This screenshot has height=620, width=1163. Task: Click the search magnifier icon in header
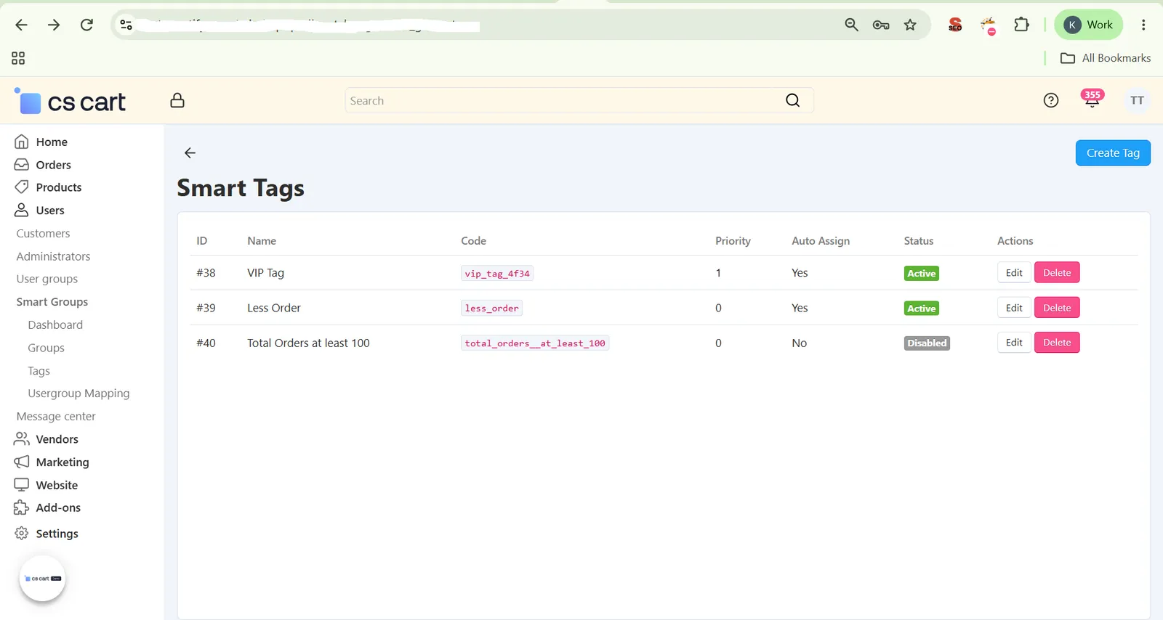point(793,100)
